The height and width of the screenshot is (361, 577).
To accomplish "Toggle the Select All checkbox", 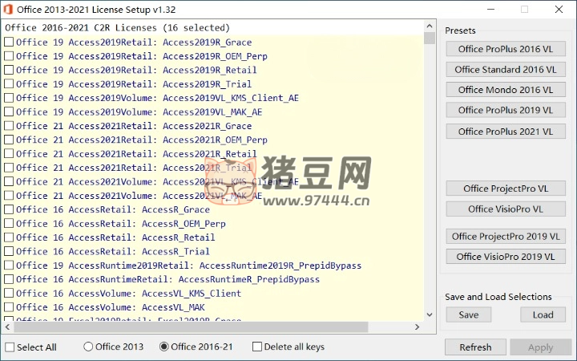I will 10,347.
